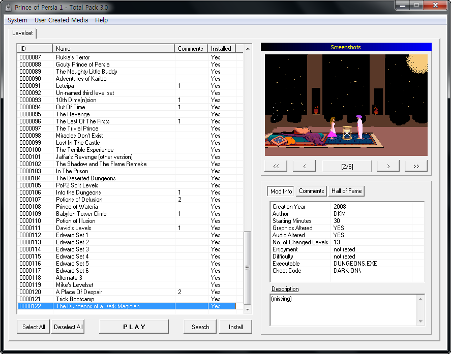Switch to the Comments tab in mod details

pos(312,191)
